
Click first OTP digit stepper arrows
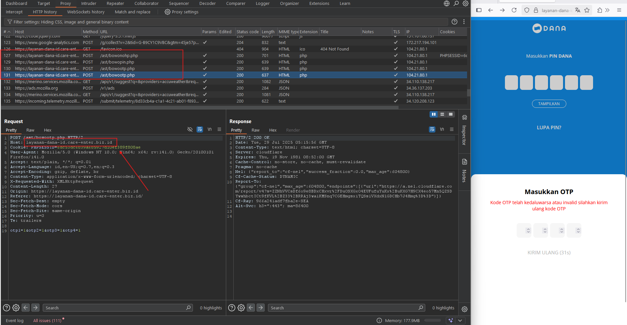(528, 231)
